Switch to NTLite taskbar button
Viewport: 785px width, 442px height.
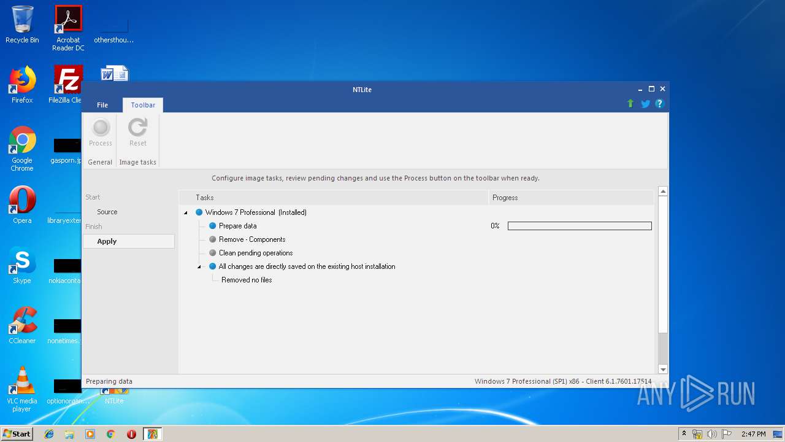point(152,434)
